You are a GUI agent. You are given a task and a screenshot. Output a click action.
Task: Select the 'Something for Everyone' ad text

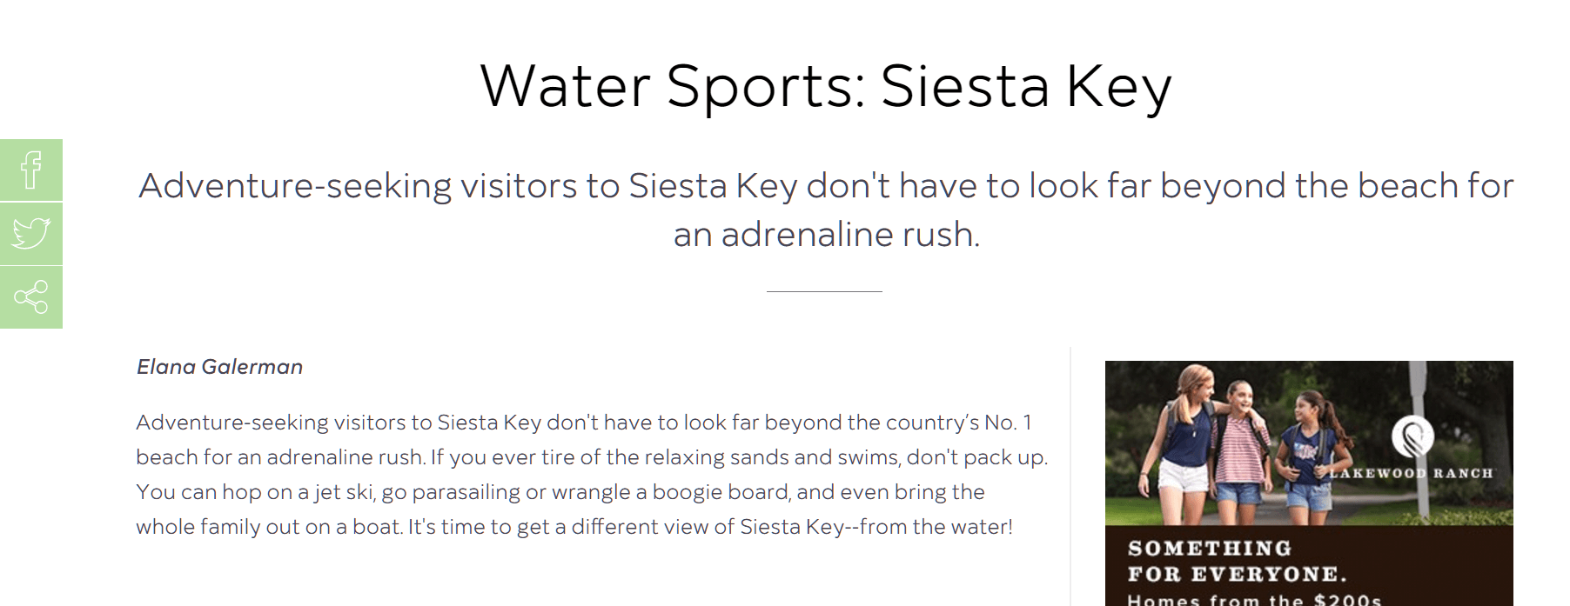pos(1237,561)
